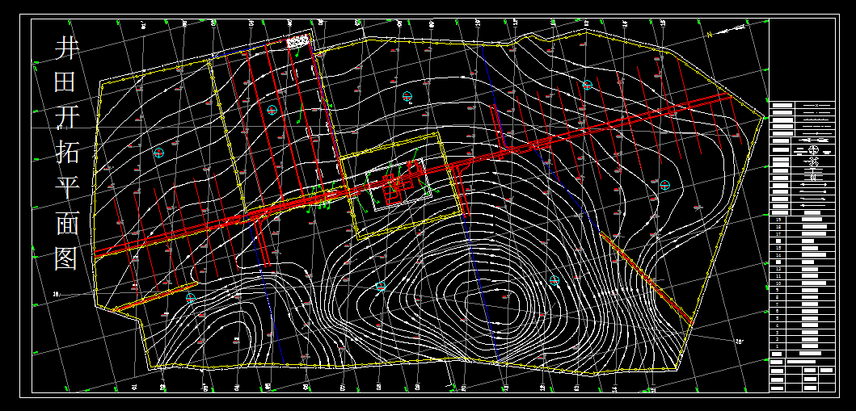Click the borehole circle symbol in the legend
The width and height of the screenshot is (856, 411).
click(x=813, y=149)
